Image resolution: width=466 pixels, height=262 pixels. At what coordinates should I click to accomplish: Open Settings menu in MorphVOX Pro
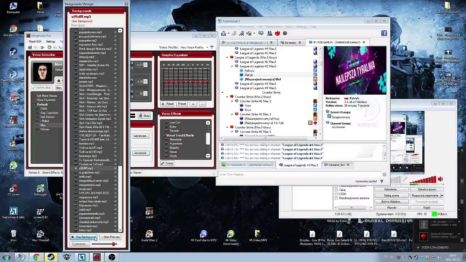coord(51,41)
